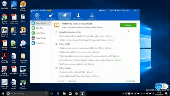
Task: Click the System Speedup section icon
Action: 56,68
